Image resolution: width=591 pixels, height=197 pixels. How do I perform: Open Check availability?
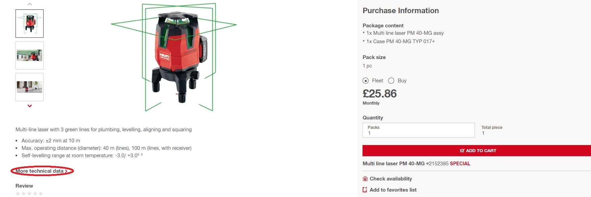pos(392,178)
